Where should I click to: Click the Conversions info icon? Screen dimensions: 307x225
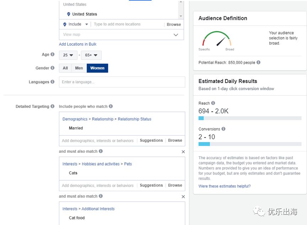[x=223, y=129]
